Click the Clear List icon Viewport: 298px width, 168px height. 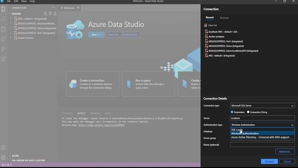pos(205,25)
